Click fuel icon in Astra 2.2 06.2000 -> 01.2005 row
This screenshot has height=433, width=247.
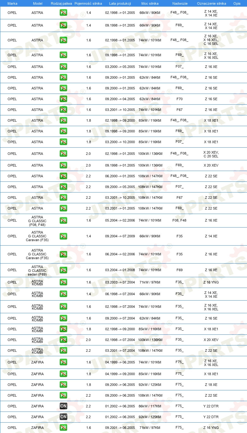point(63,176)
